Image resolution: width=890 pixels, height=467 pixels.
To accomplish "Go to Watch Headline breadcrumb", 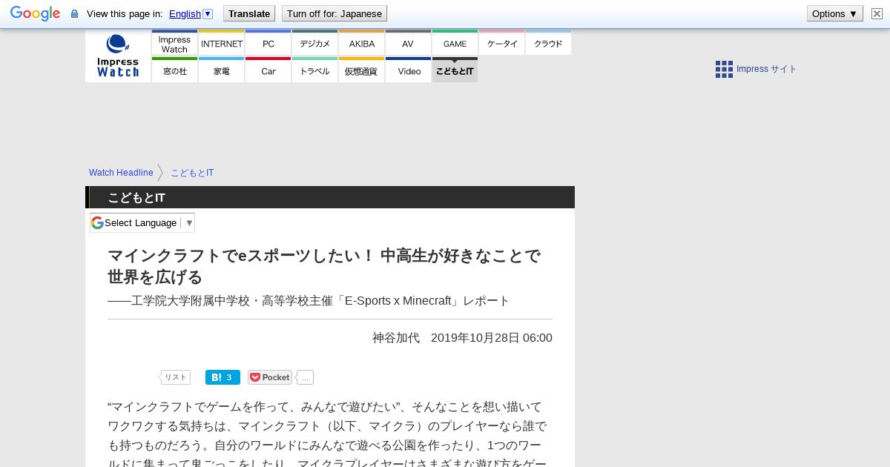I will click(x=121, y=173).
